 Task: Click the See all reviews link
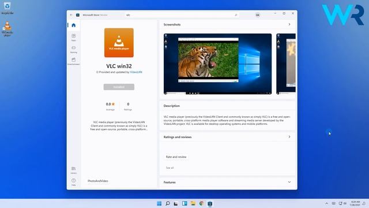170,168
